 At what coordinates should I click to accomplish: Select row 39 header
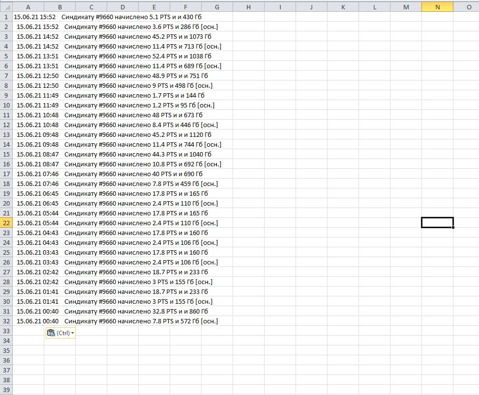(x=6, y=390)
